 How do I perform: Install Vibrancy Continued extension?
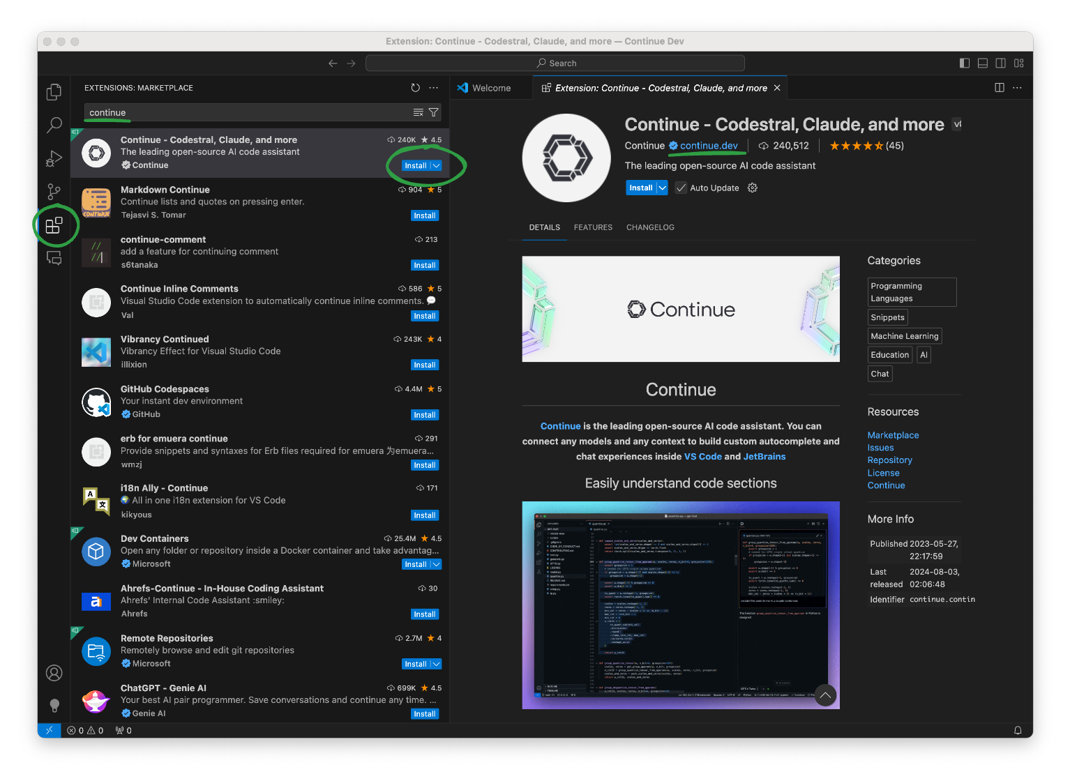(425, 365)
